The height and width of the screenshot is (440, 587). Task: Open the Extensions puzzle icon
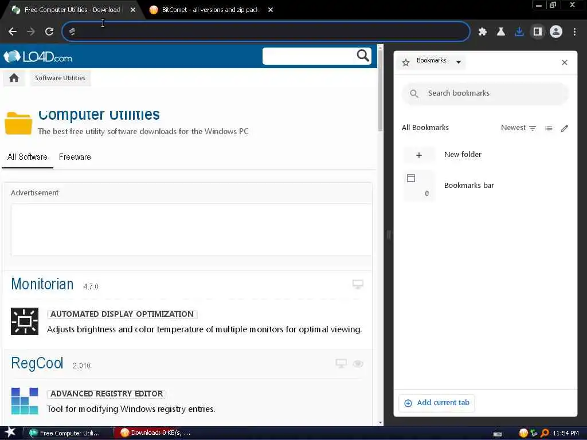[x=482, y=32]
